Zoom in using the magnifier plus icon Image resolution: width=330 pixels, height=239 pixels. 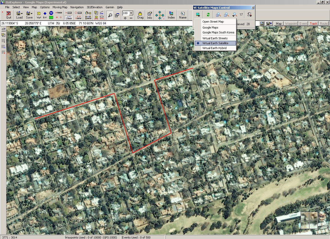click(x=218, y=15)
